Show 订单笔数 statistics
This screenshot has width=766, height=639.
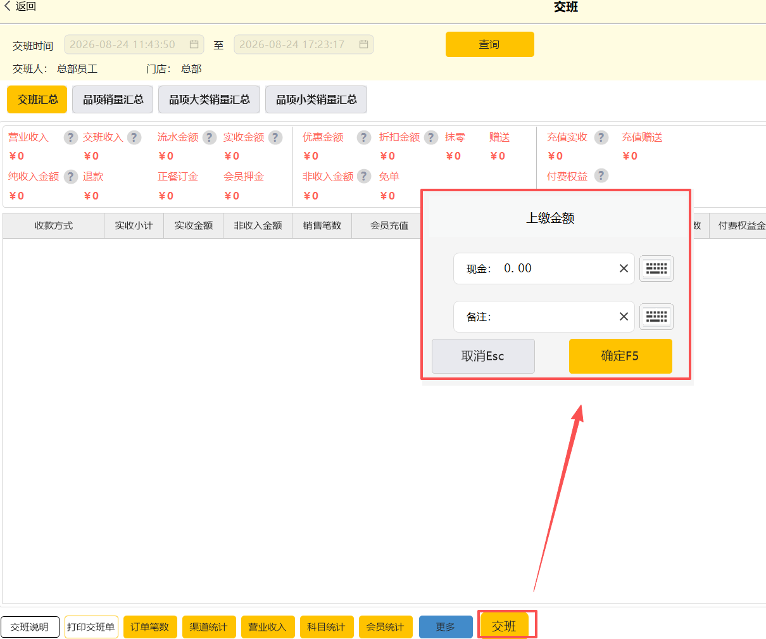click(150, 627)
